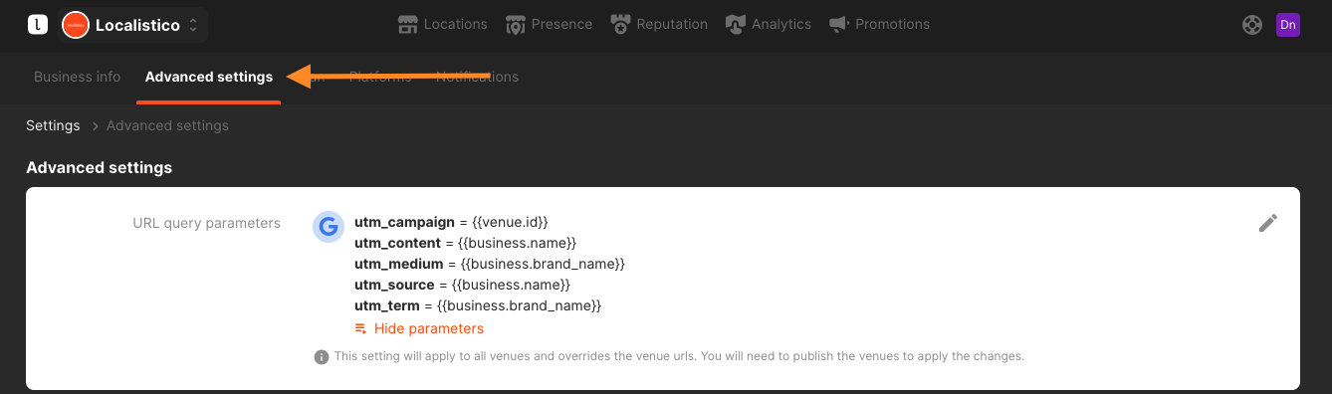Click the Advanced settings page heading
The height and width of the screenshot is (394, 1332).
point(99,167)
